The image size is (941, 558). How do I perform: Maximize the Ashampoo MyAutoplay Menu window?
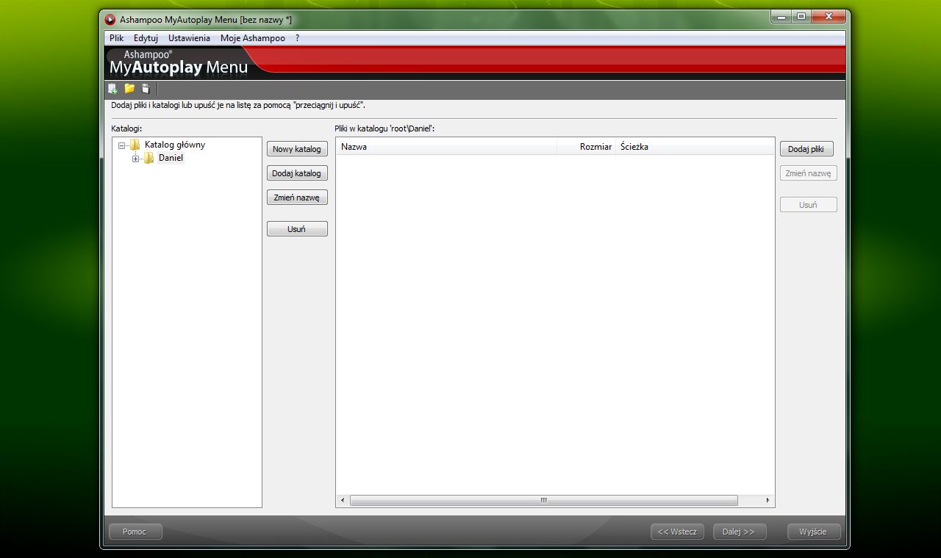(801, 16)
